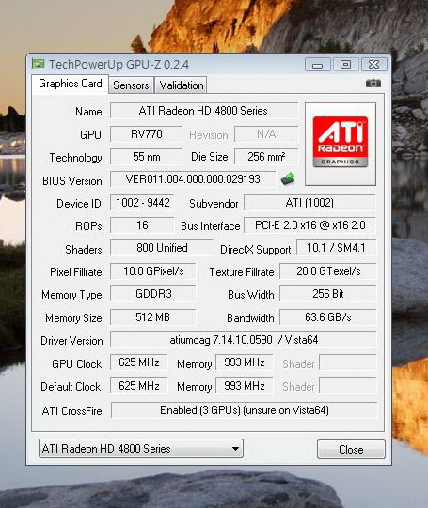Click the green BIOS save chip icon
This screenshot has width=428, height=508.
(x=288, y=178)
